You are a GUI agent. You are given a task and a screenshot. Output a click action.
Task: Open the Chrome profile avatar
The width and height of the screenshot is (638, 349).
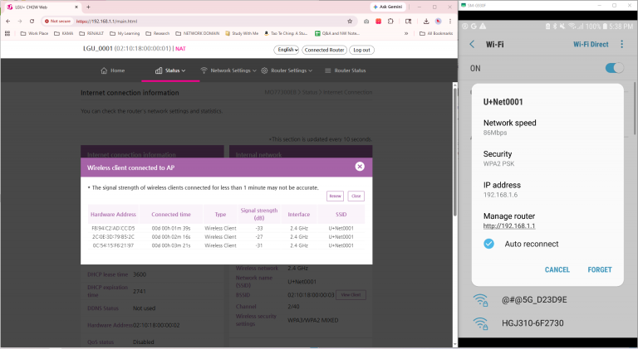439,21
